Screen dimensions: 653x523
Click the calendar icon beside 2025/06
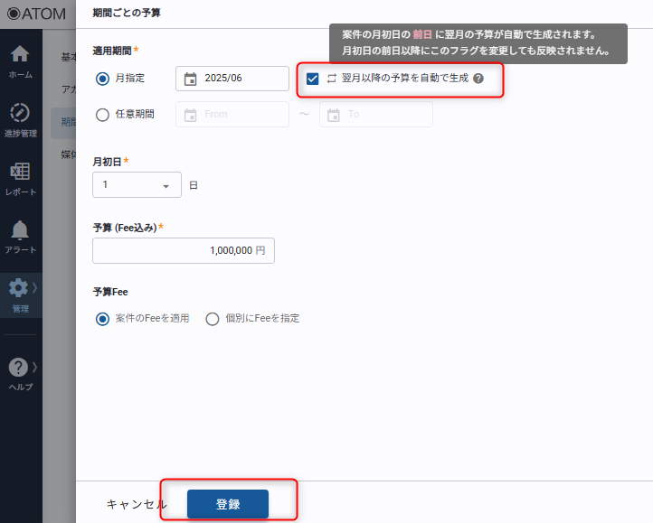(190, 79)
